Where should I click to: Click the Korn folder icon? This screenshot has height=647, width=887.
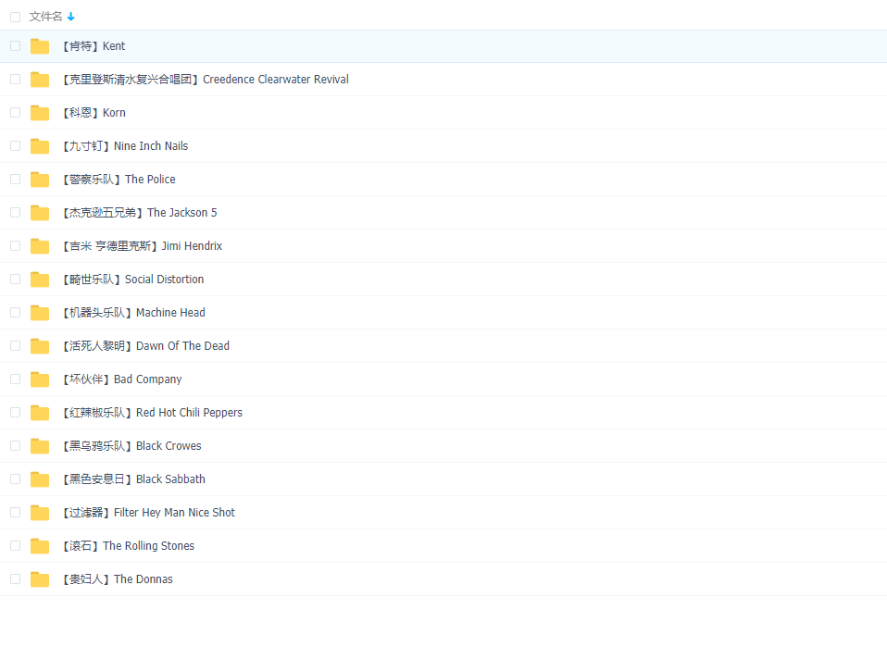(40, 113)
